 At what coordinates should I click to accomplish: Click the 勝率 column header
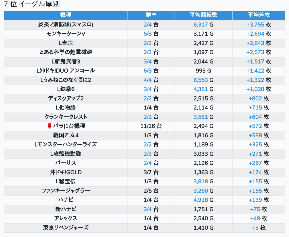[x=151, y=15]
